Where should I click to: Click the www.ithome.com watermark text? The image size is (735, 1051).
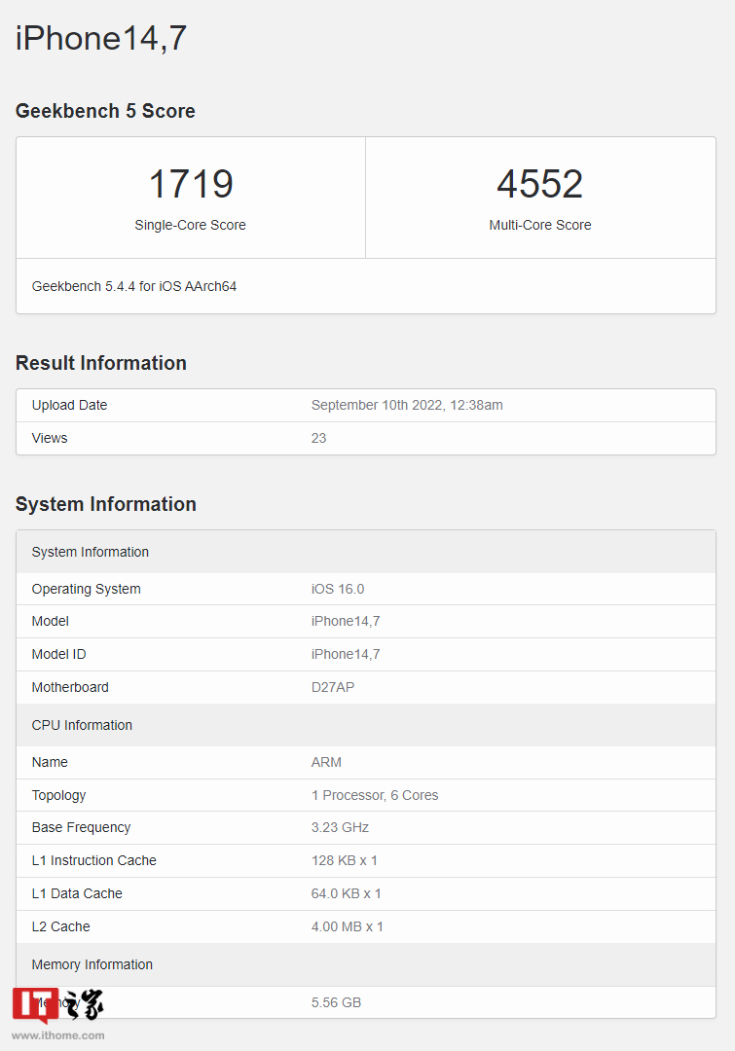click(x=57, y=1035)
